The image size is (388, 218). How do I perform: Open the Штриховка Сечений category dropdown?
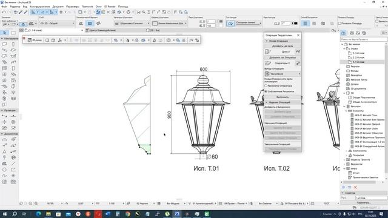[x=132, y=23]
